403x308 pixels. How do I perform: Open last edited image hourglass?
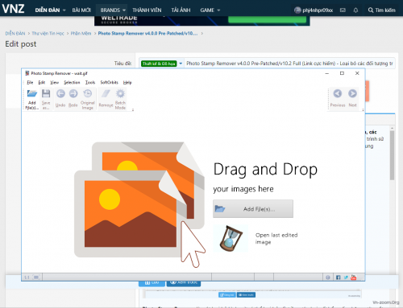click(x=231, y=238)
